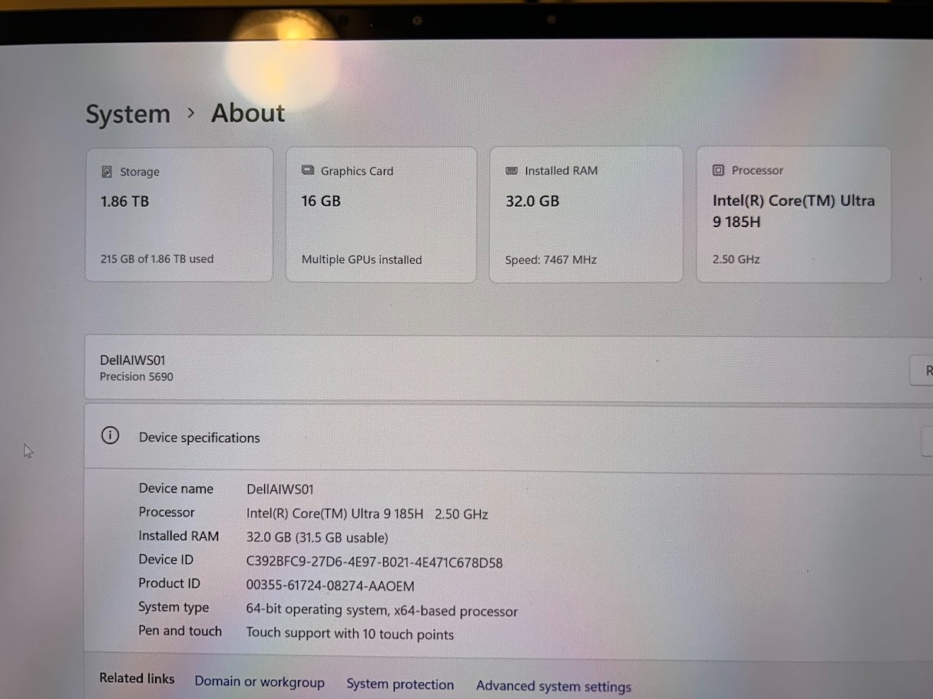Select the Device name value DellAIWS01
The image size is (933, 699).
tap(280, 490)
